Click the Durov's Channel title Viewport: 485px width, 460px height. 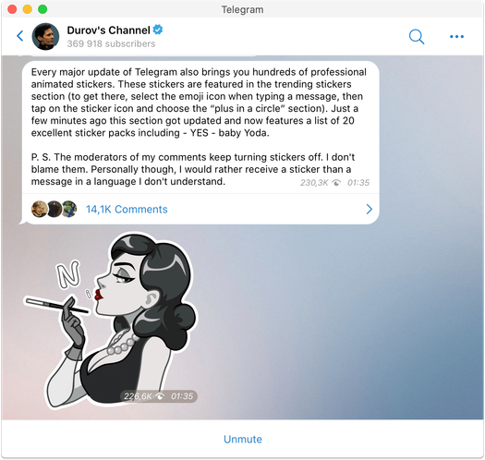coord(109,30)
